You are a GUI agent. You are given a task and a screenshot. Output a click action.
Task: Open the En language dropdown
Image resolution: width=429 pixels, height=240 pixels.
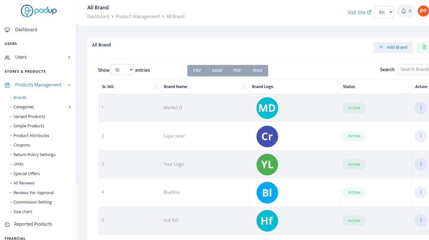tap(384, 12)
